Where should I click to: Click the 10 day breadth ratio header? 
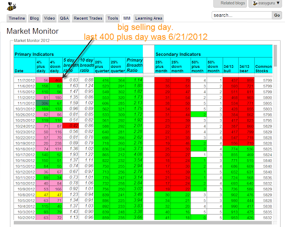[87, 66]
